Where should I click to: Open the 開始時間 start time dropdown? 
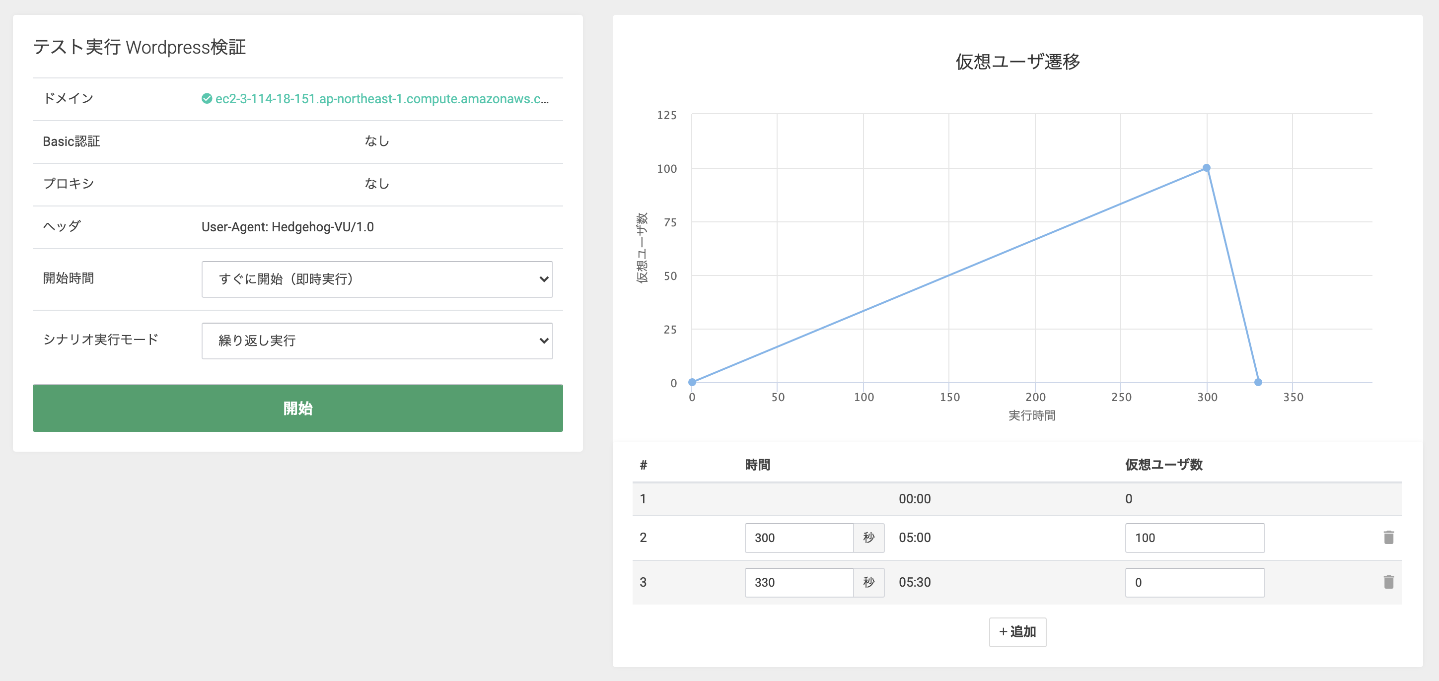click(x=377, y=279)
